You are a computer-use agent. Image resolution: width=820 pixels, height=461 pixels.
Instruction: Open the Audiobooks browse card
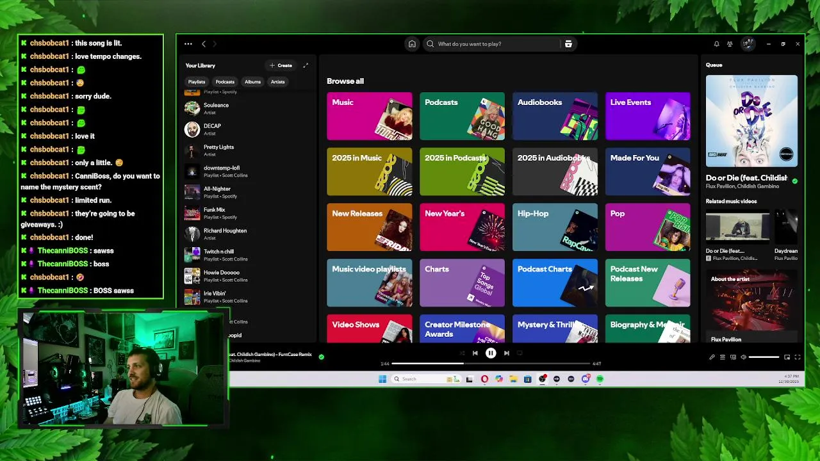(x=555, y=117)
